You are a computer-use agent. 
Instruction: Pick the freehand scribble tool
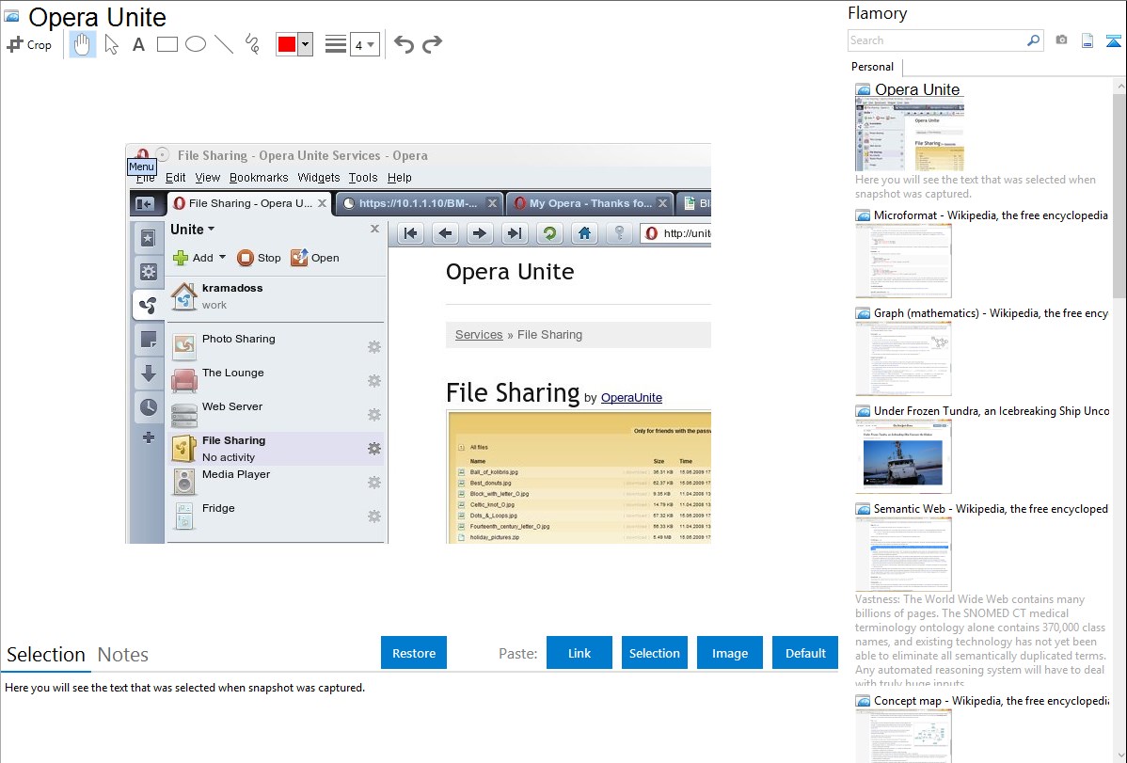252,44
